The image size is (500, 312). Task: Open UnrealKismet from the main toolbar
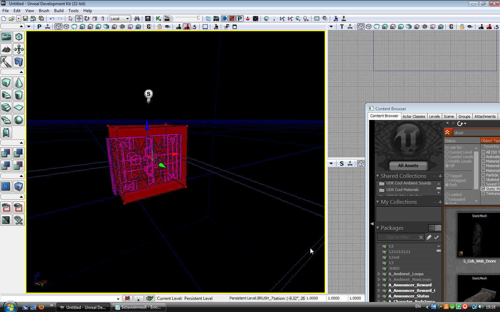[x=158, y=19]
